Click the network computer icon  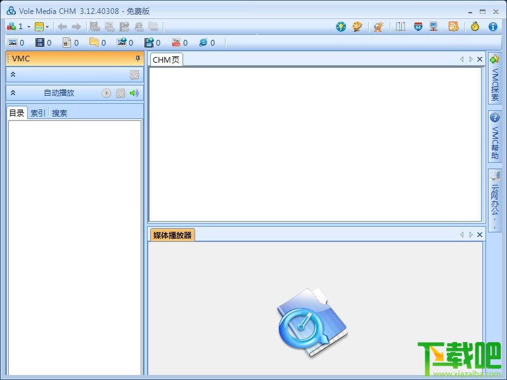(x=433, y=27)
